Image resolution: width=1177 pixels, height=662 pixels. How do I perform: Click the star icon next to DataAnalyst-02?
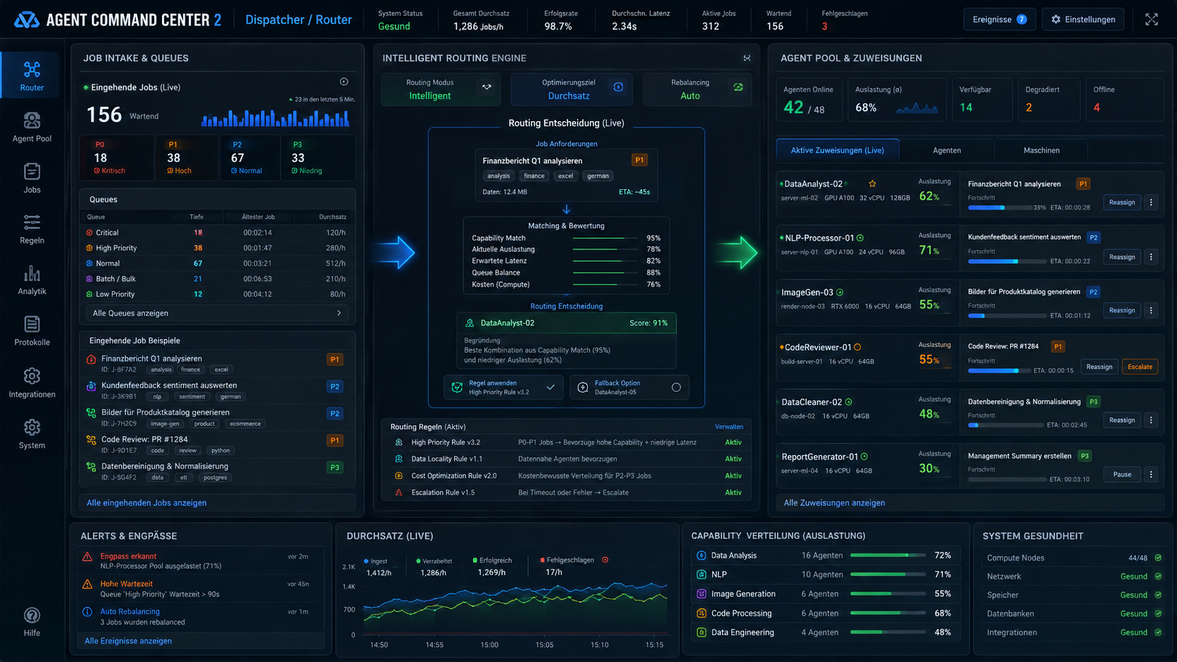tap(872, 184)
